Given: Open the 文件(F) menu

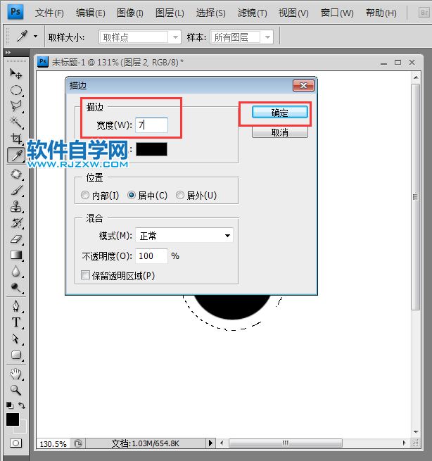Looking at the screenshot, I should pyautogui.click(x=49, y=13).
